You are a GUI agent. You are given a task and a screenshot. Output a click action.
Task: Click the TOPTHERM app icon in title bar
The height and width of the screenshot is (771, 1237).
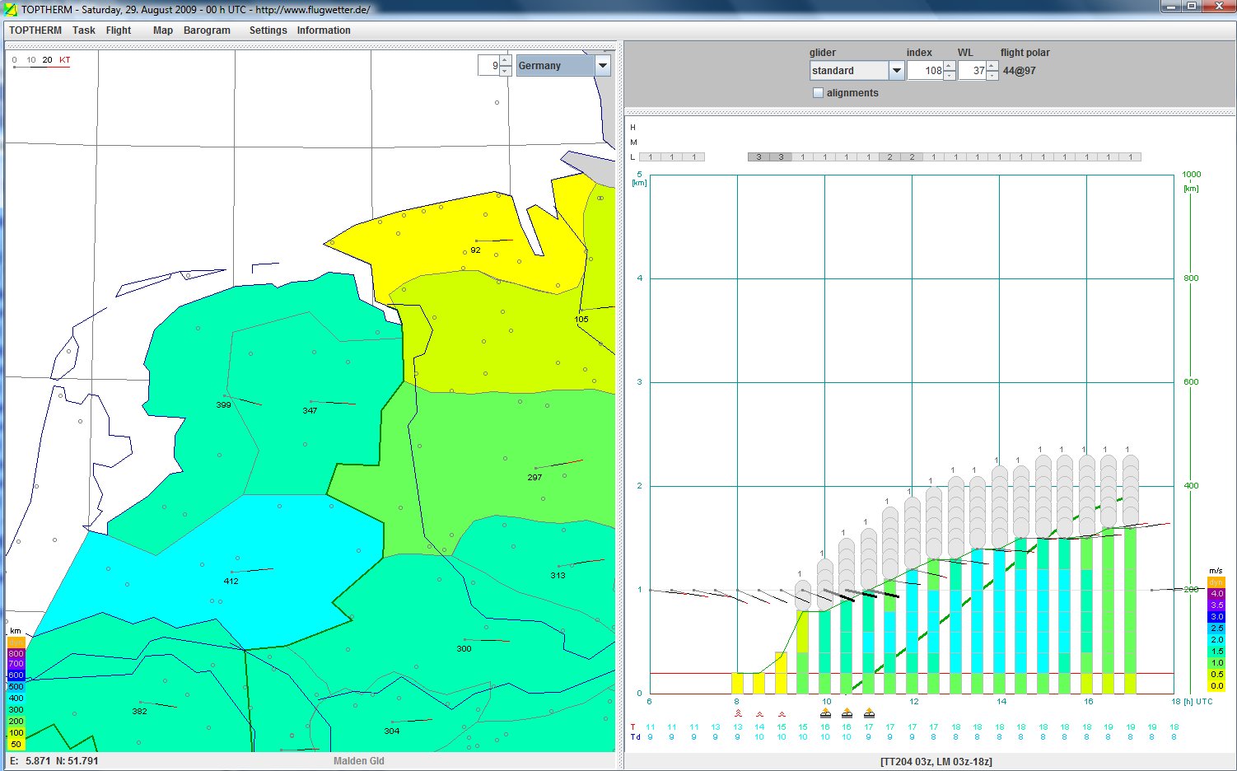pyautogui.click(x=12, y=9)
